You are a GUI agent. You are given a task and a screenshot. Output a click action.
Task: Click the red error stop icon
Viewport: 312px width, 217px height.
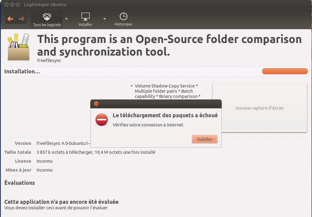click(x=101, y=120)
